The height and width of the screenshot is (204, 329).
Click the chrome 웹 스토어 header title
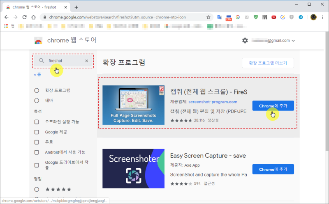(72, 40)
